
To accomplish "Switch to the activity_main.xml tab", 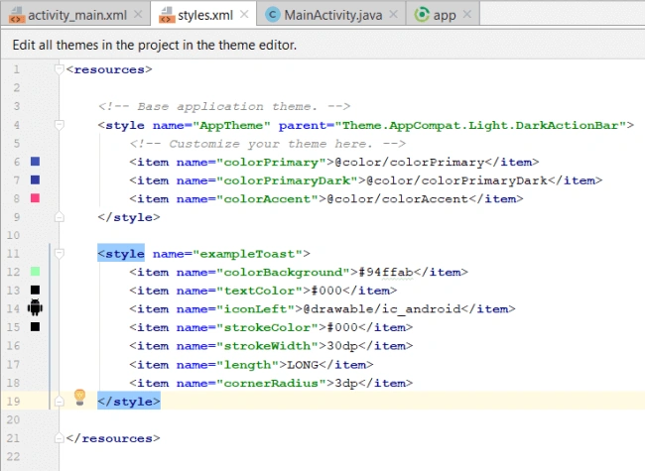I will pos(76,15).
